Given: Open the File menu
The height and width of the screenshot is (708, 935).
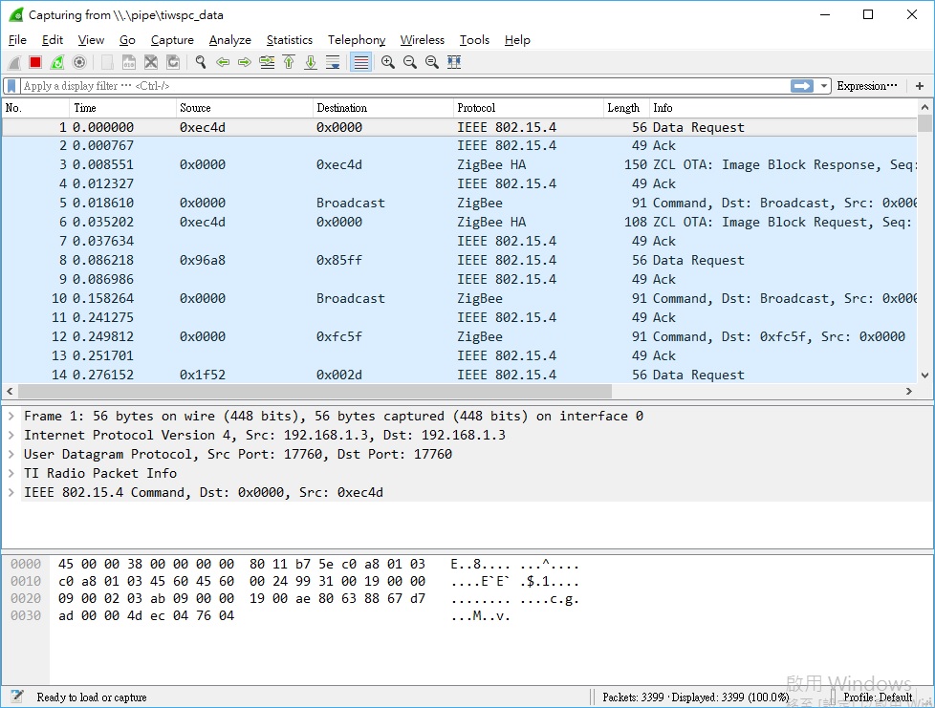Looking at the screenshot, I should 17,40.
